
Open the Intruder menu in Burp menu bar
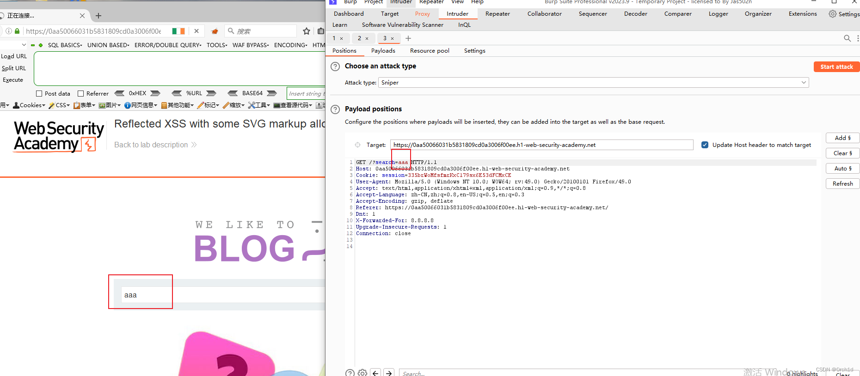tap(401, 2)
